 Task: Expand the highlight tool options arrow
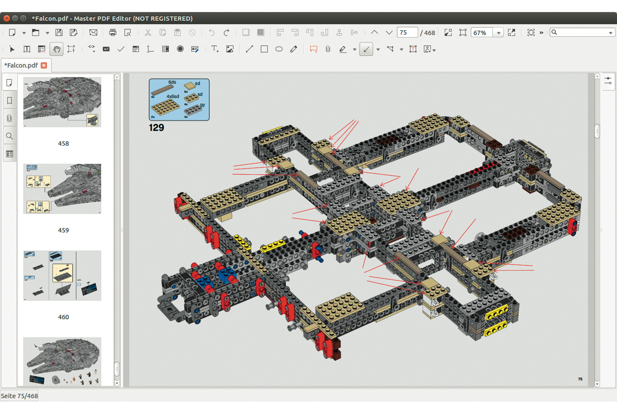[355, 49]
